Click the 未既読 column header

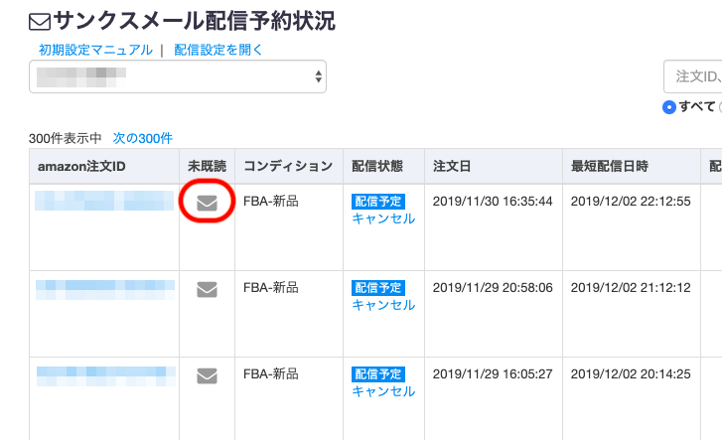point(207,166)
